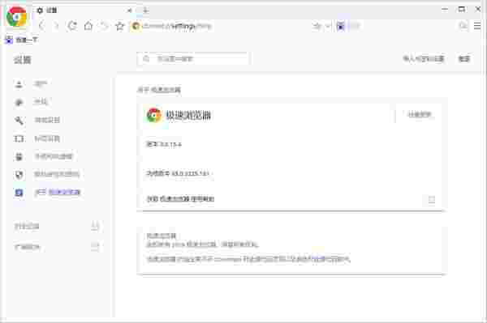Open the main hamburger menu
The width and height of the screenshot is (487, 323).
[x=477, y=26]
